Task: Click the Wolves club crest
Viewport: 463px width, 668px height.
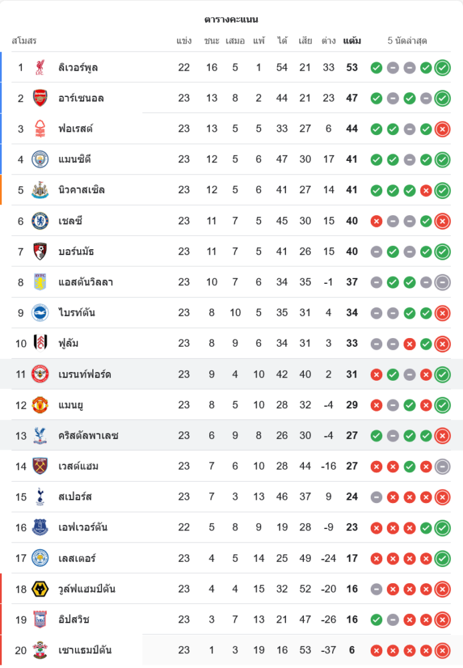Action: (x=40, y=589)
